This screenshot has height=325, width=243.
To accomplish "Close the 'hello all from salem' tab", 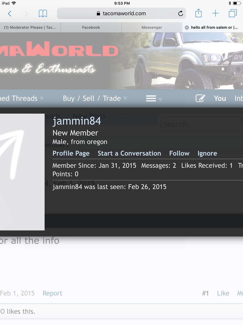I will pos(187,27).
